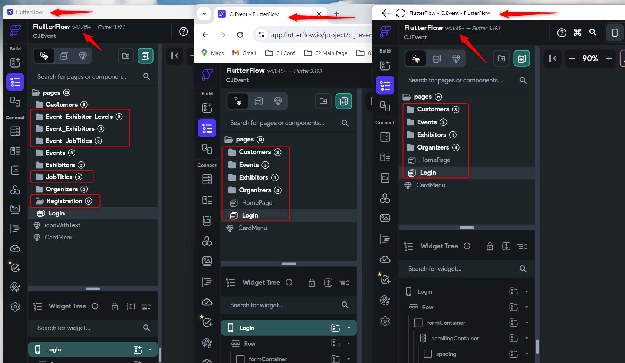The image size is (625, 363).
Task: Open Login widget dropdown arrow in left window
Action: pos(150,350)
